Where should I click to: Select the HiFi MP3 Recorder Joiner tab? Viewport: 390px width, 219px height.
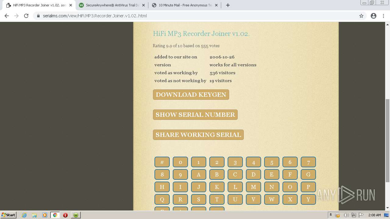pos(39,5)
